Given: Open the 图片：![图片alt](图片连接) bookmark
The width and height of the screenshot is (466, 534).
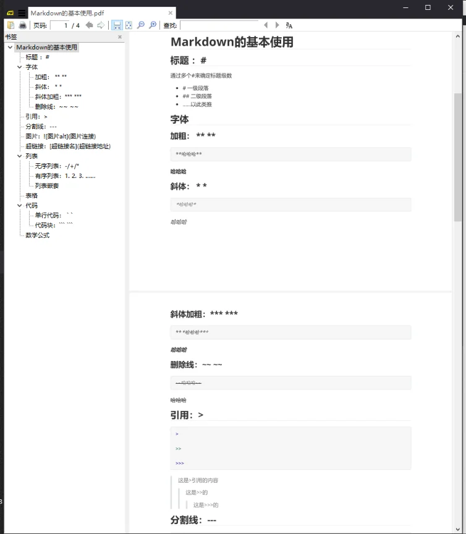Looking at the screenshot, I should point(61,136).
